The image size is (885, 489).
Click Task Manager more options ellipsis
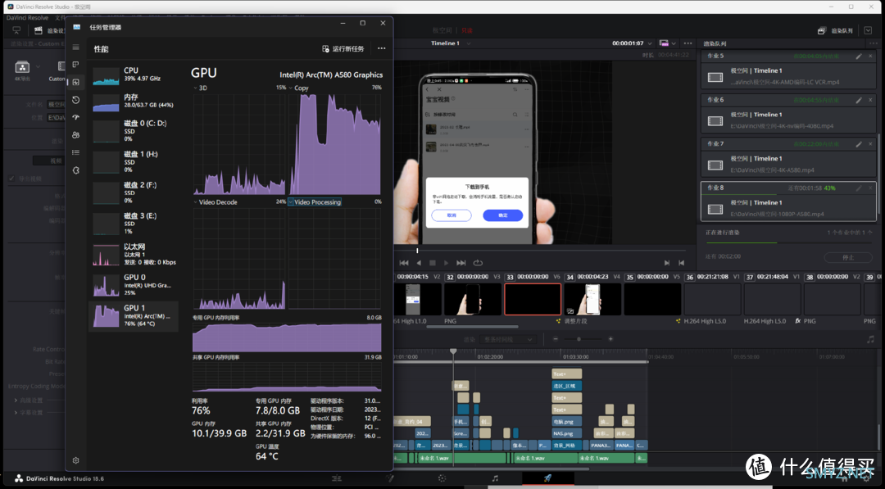(382, 48)
